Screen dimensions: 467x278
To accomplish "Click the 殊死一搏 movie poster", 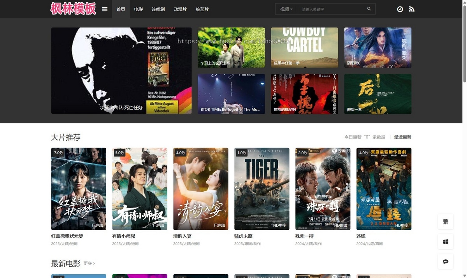I will tap(323, 189).
